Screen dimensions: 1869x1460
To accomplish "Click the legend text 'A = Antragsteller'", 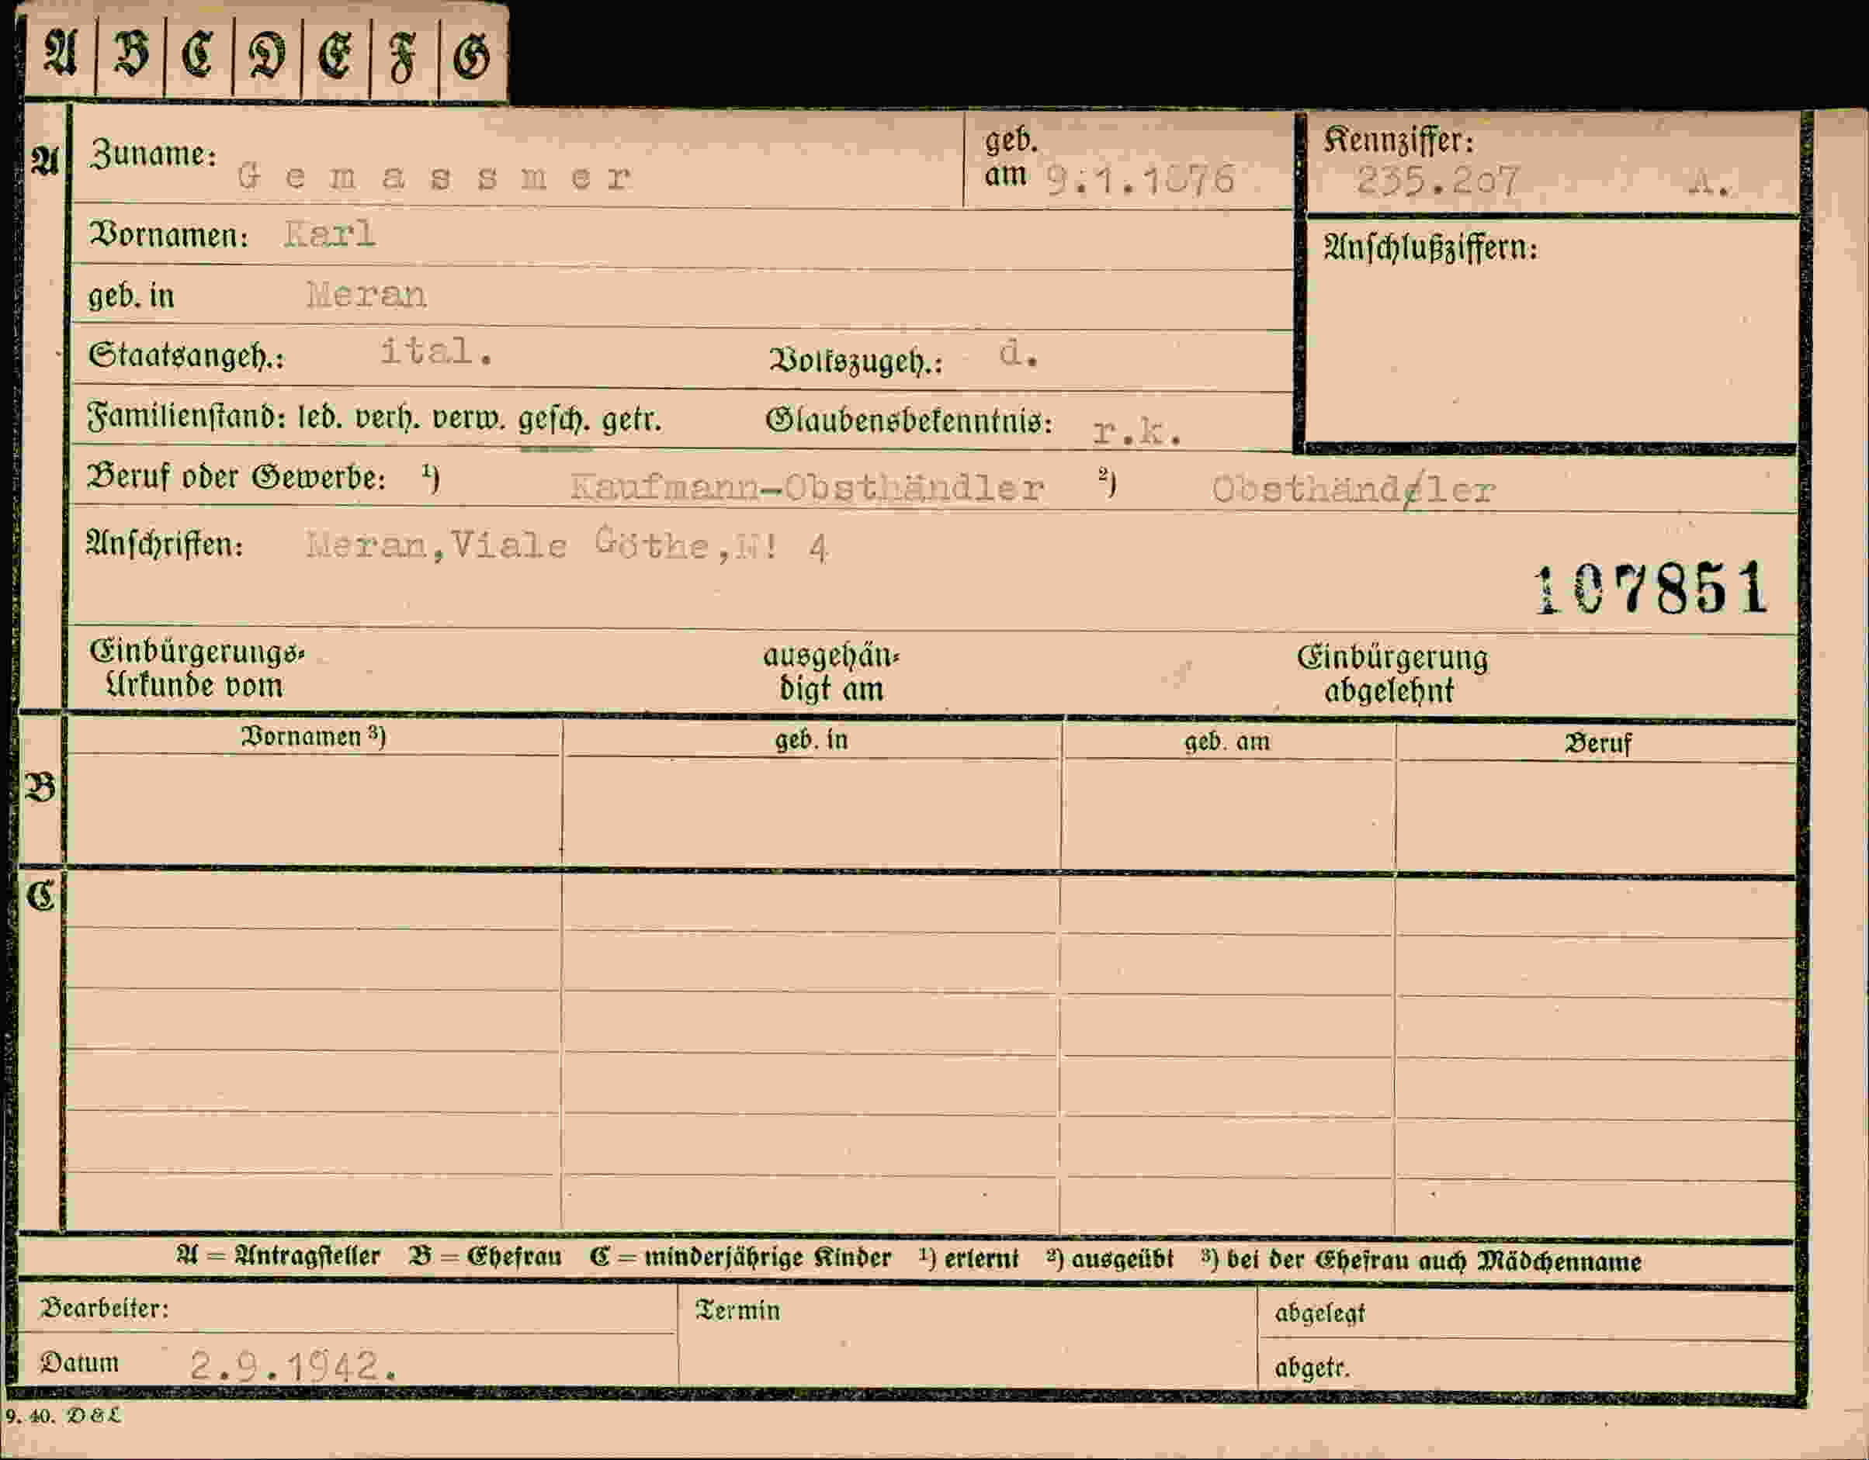I will click(x=278, y=1255).
